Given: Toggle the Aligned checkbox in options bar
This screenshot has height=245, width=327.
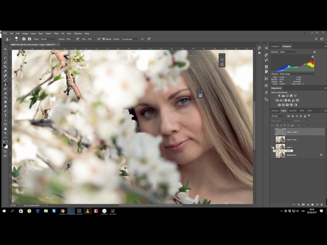Looking at the screenshot, I should click(x=104, y=39).
